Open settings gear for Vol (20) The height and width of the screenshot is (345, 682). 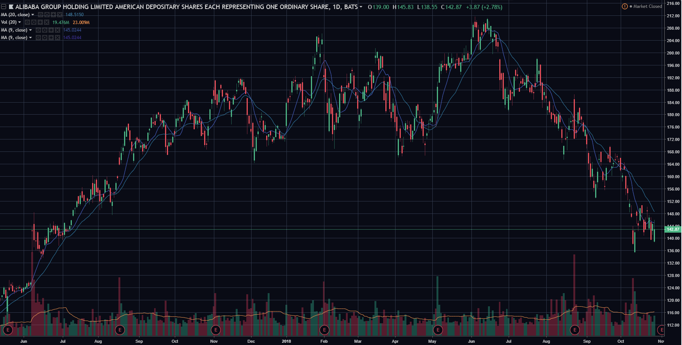point(34,22)
